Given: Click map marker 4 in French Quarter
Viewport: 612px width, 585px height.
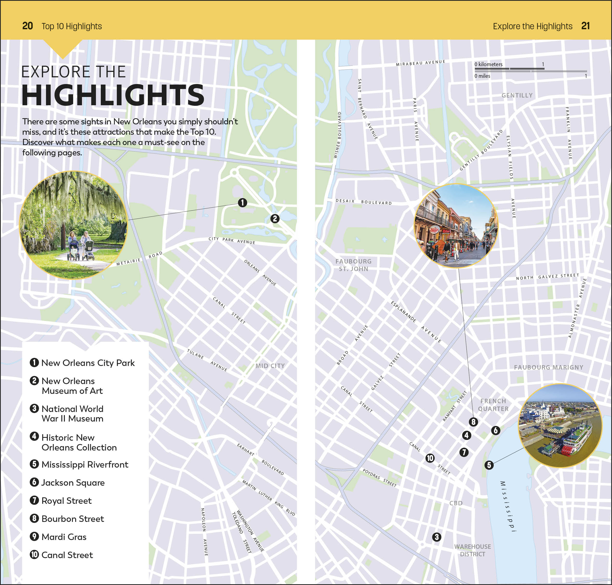Looking at the screenshot, I should pos(466,435).
